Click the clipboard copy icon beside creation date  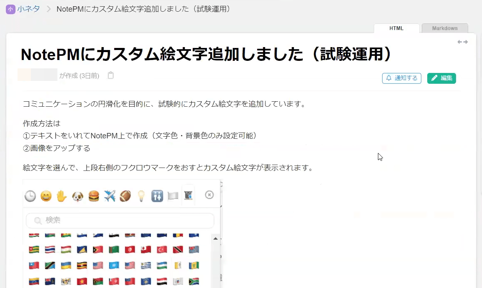coord(111,75)
